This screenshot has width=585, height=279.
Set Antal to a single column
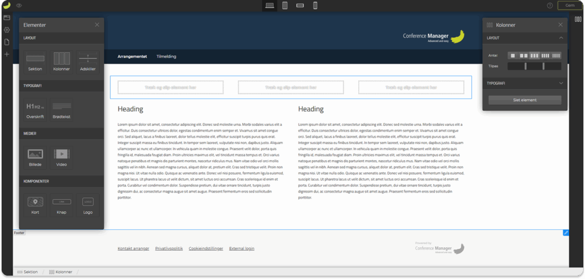click(512, 55)
